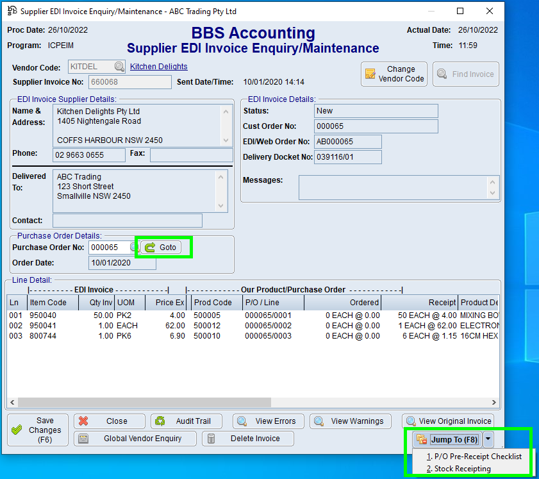Select line 002 item 950041 row
539x479 pixels.
pos(192,326)
